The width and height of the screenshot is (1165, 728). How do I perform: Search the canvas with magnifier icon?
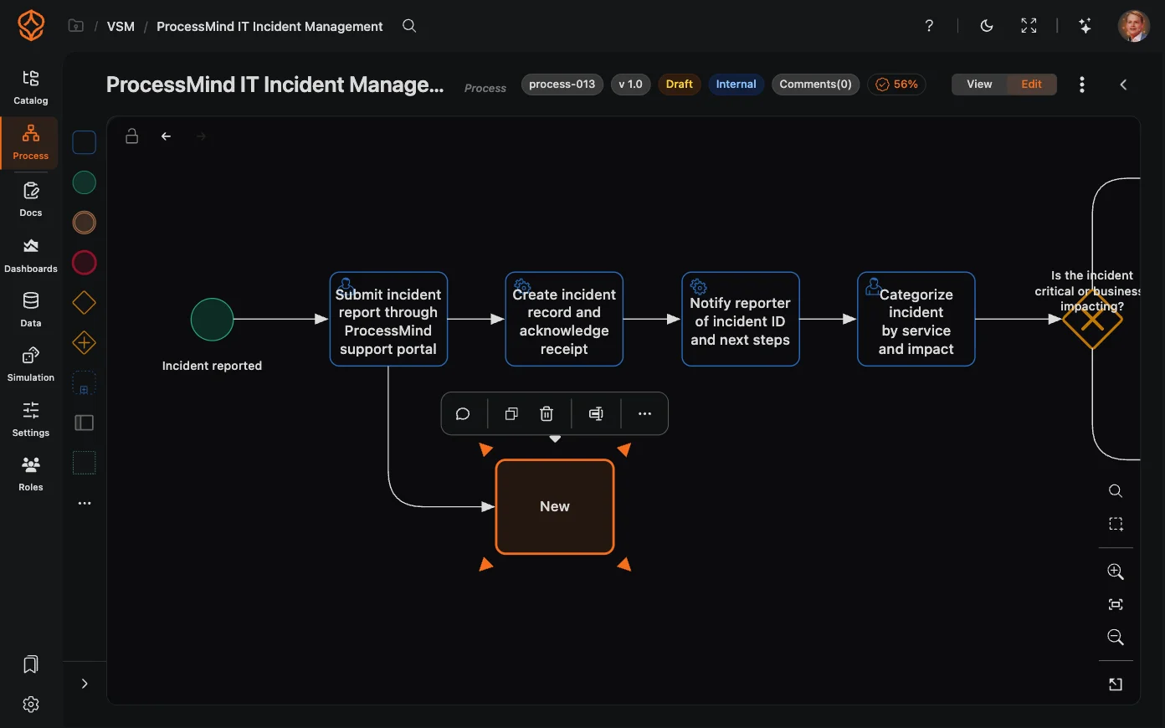(x=1116, y=491)
